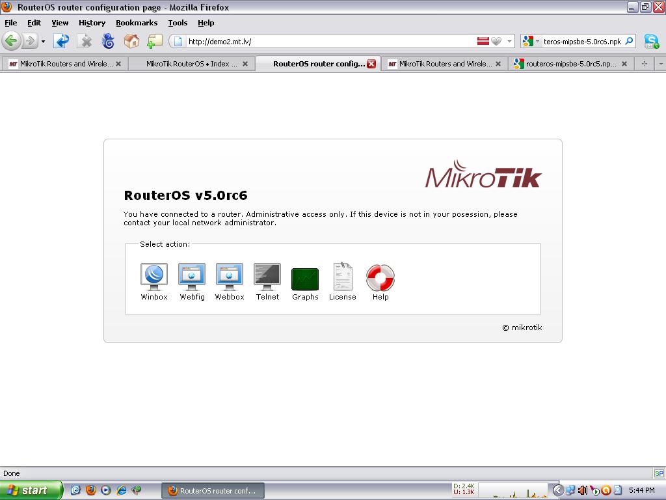Go to the browser Home page
Screen dimensions: 666x500
[x=131, y=41]
